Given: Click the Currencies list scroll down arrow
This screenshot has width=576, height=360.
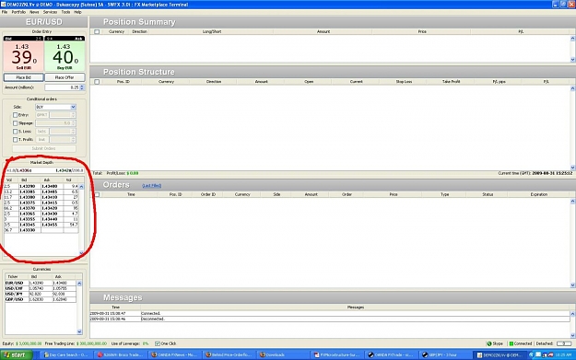Looking at the screenshot, I should (79, 331).
